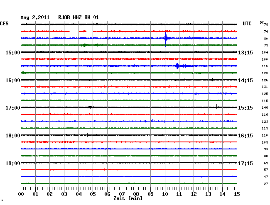Click the DC value 47

(266, 177)
